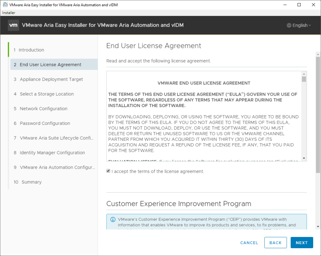This screenshot has height=256, width=321.
Task: Click the EULA text box scroll-up arrow
Action: click(x=304, y=74)
